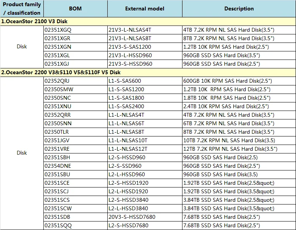Viewport: 296px width, 230px height.
Task: Select the Product family / classification header
Action: 22,9
